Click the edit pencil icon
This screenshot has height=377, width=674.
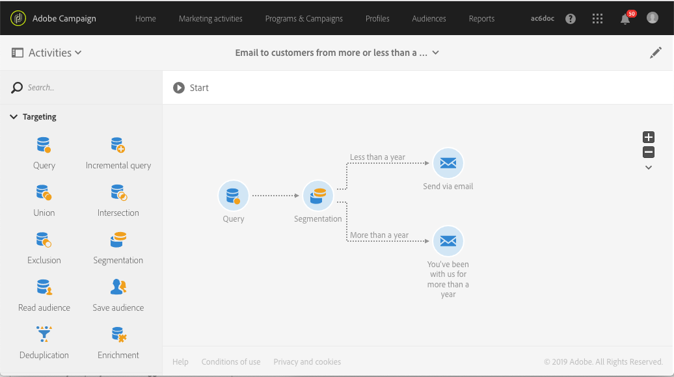click(x=656, y=53)
